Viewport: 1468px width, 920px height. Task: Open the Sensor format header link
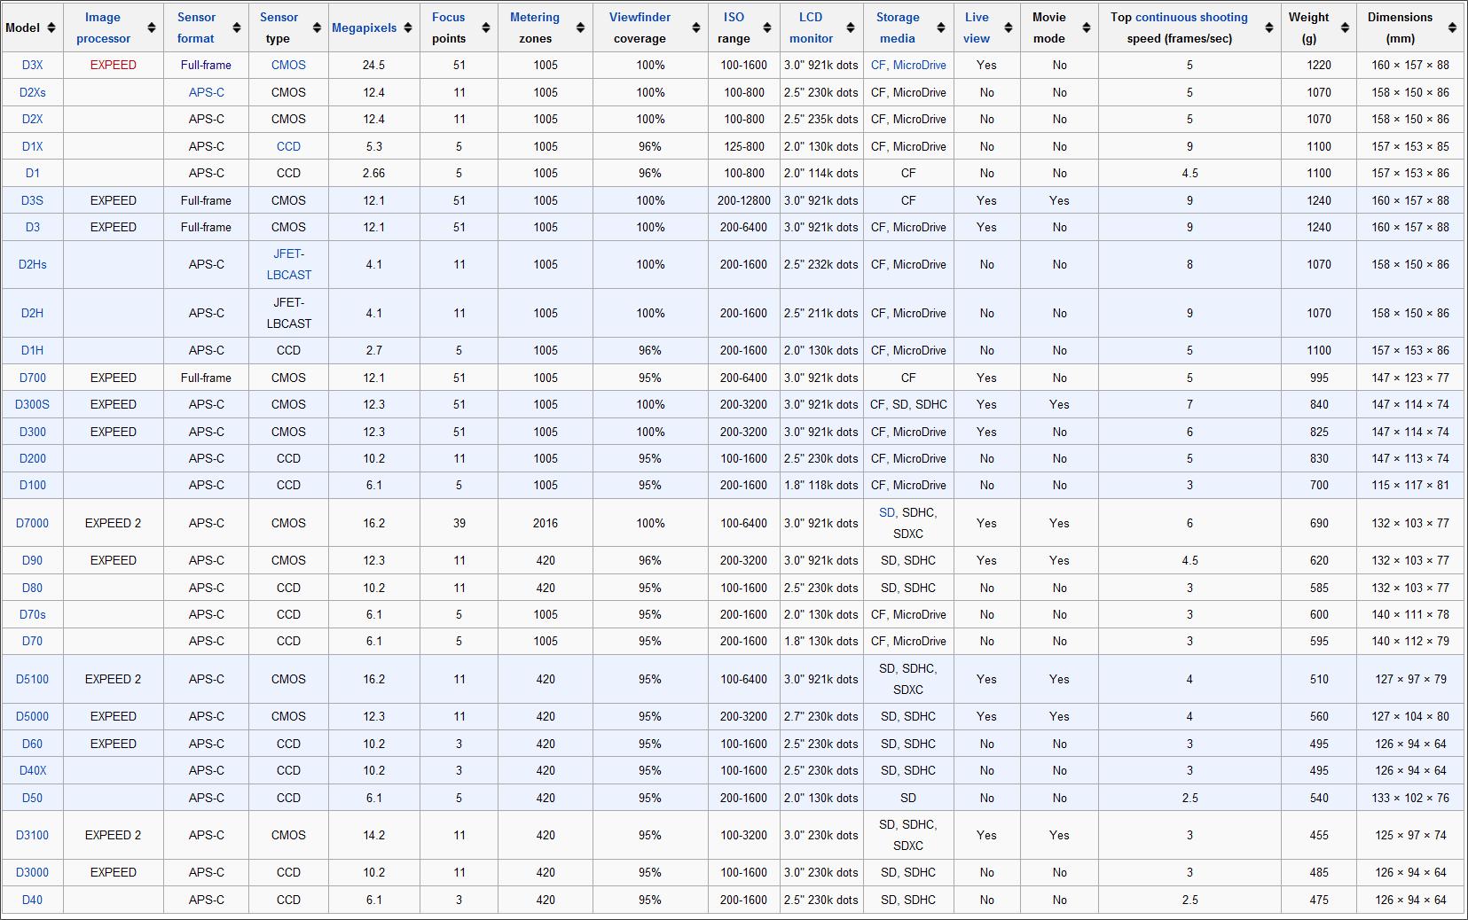[196, 27]
